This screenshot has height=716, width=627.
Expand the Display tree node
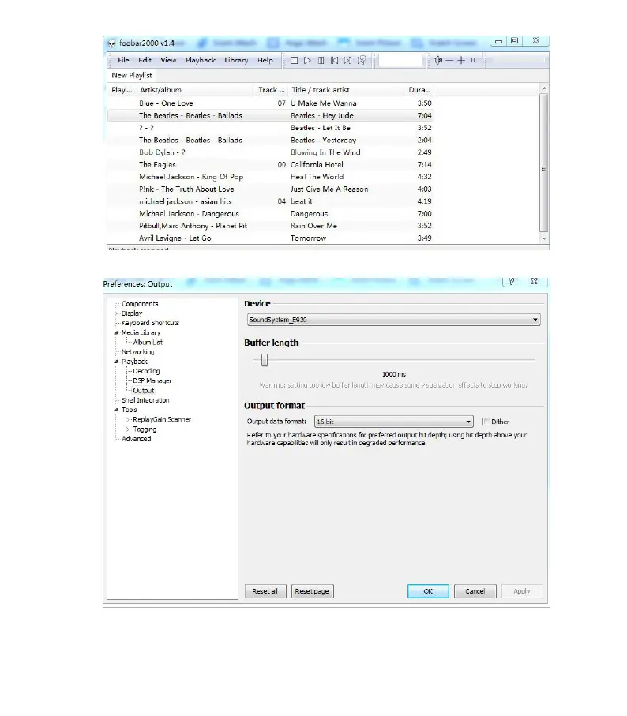116,313
